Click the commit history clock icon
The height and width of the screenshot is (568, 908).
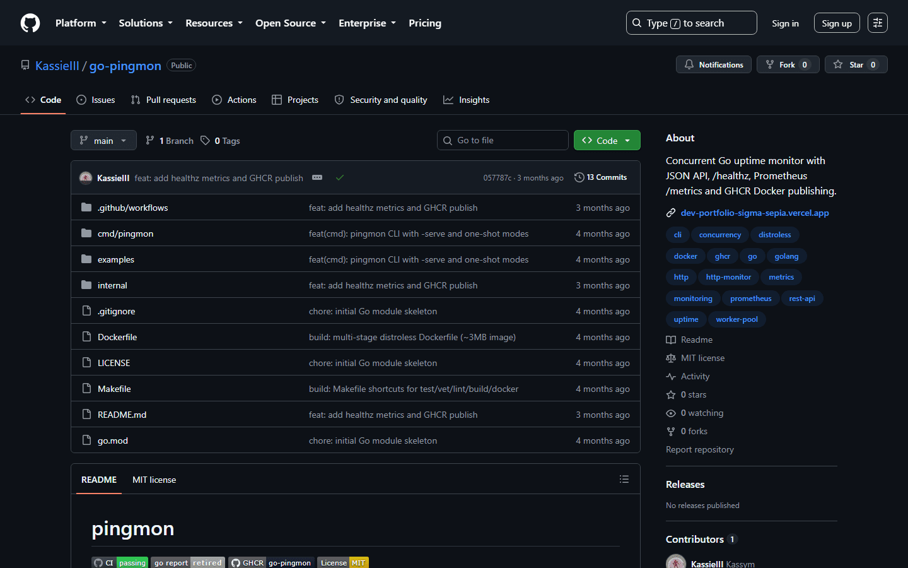point(579,177)
